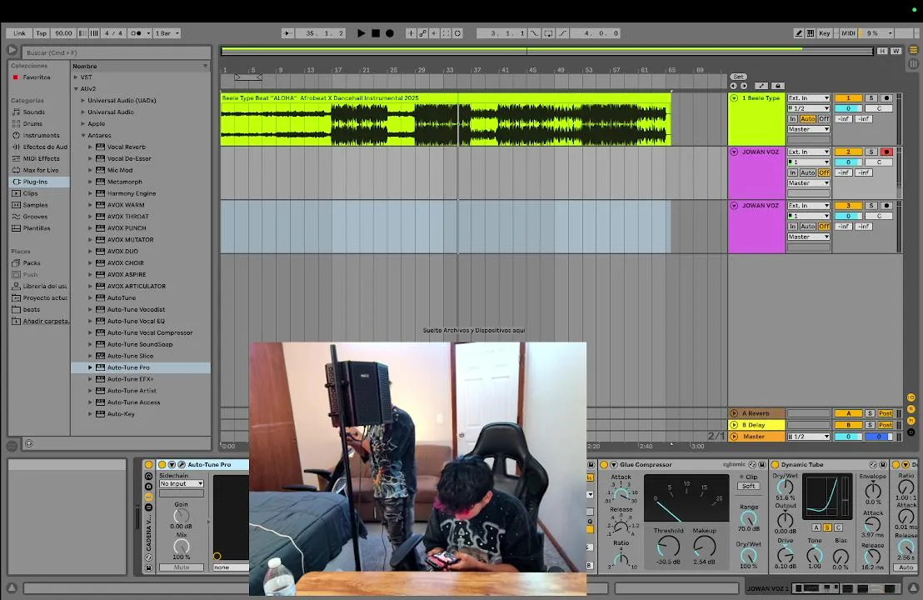Collapse the AUv2 folder
Screen dimensions: 923x600
coord(76,89)
